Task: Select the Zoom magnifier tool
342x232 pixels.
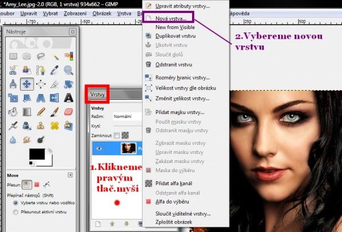Action: pos(68,70)
